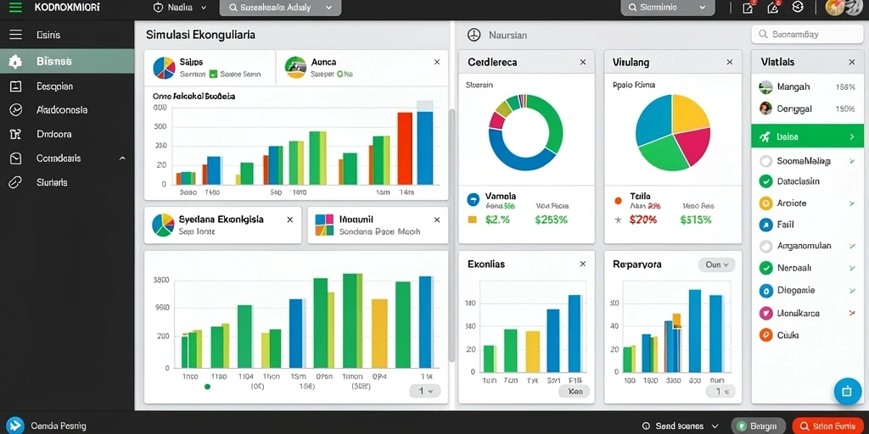The height and width of the screenshot is (434, 869).
Task: Click the Syedana Ekonigisla pie chart thumbnail
Action: (x=163, y=225)
